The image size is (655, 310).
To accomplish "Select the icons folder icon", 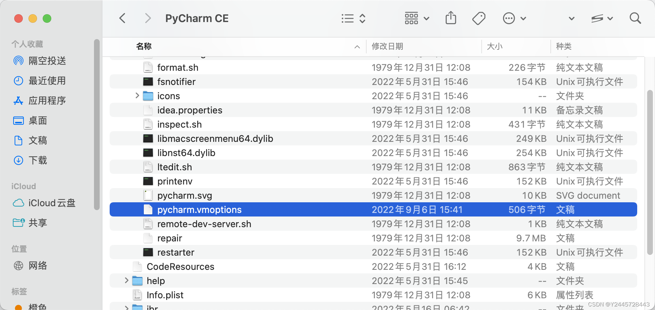I will coord(148,96).
